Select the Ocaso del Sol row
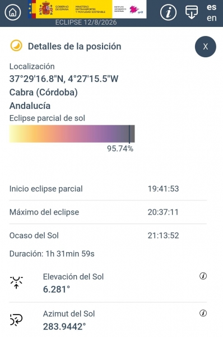This screenshot has width=223, height=337. (x=108, y=235)
